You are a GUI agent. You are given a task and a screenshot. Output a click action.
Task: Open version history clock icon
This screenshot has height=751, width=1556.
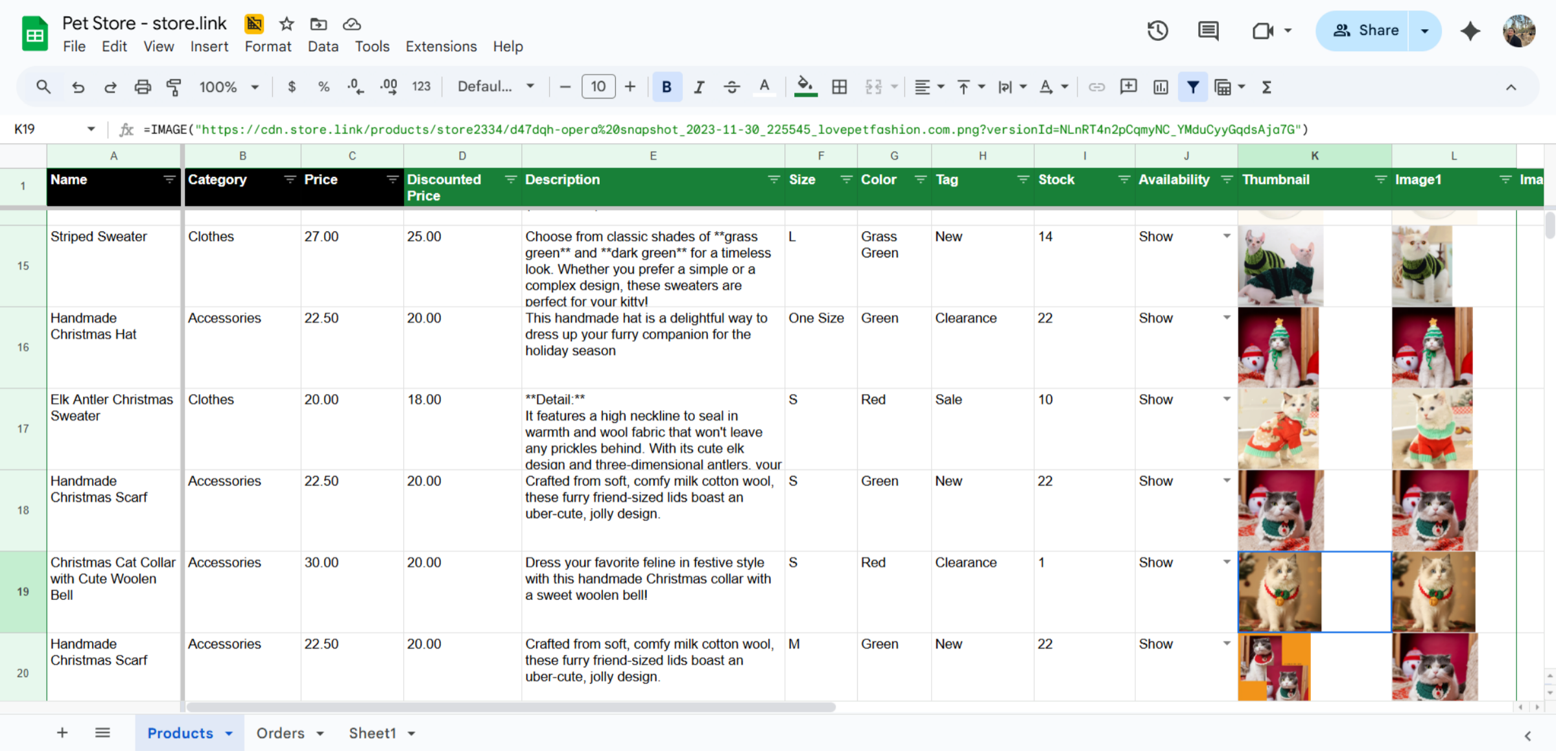(x=1157, y=30)
